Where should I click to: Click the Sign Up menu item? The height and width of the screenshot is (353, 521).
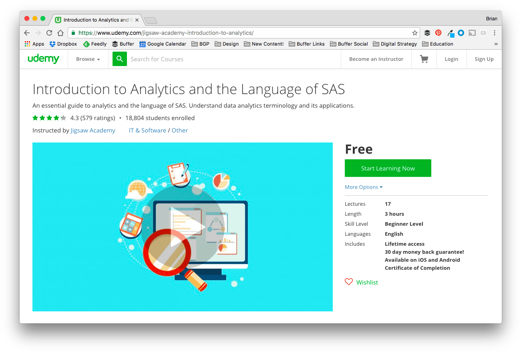coord(484,59)
